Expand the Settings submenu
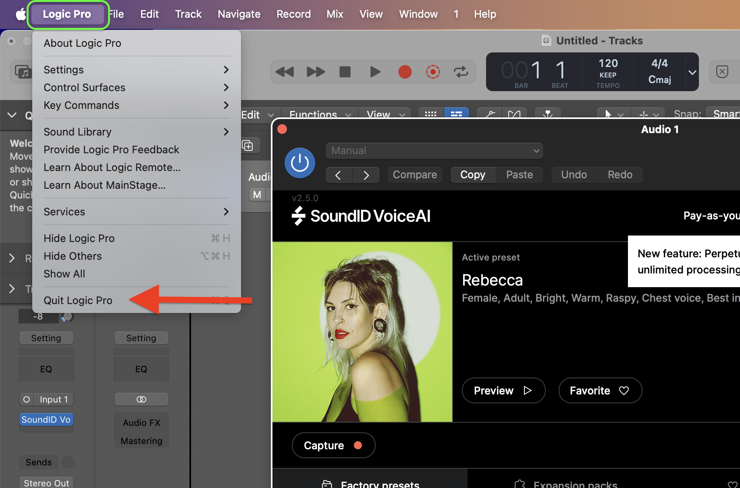 pyautogui.click(x=137, y=70)
